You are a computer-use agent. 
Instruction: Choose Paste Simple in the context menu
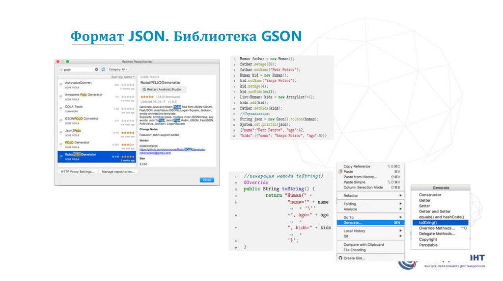(370, 182)
